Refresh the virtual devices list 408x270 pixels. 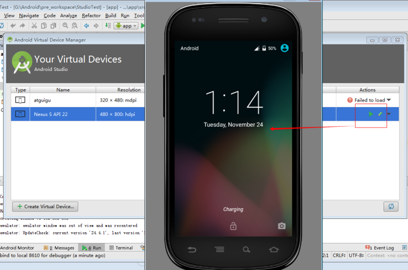point(391,207)
